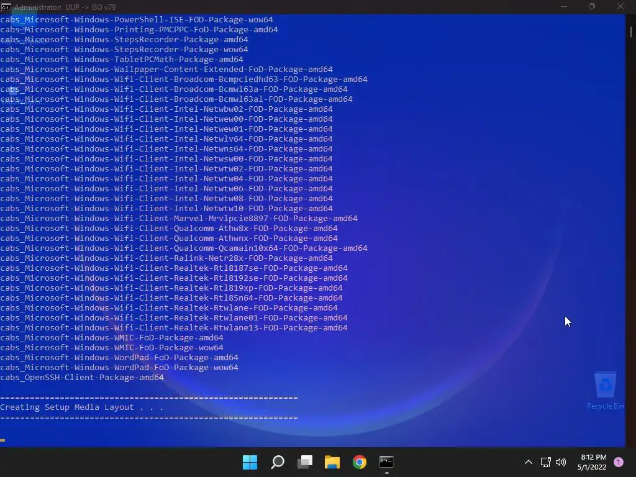Click the Intel-Netwtw04 package line
636x477 pixels.
point(166,179)
